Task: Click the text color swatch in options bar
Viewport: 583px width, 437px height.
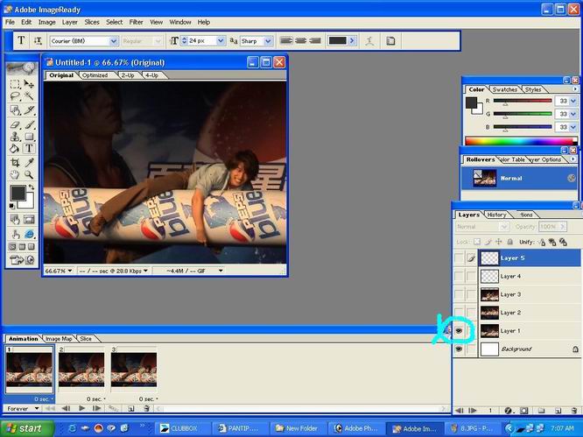Action: tap(338, 40)
